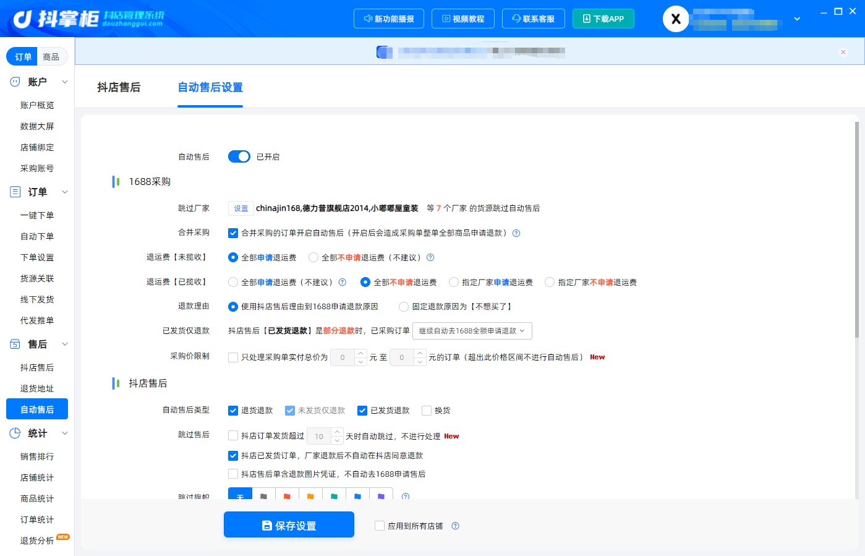This screenshot has height=556, width=865.
Task: Switch to the 抖店售后 tab
Action: tap(119, 87)
